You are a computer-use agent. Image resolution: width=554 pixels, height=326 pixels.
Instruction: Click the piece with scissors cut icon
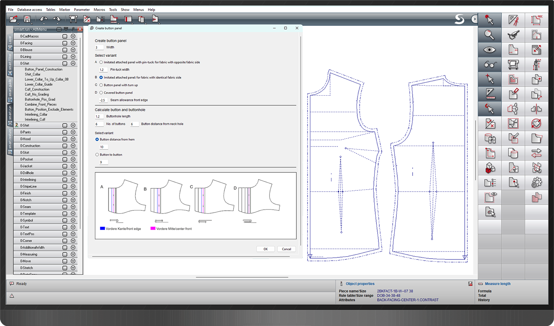click(x=513, y=168)
